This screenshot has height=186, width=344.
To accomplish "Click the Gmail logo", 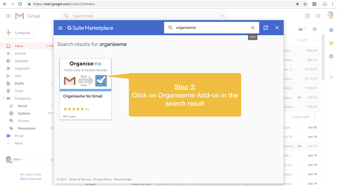I will 28,16.
